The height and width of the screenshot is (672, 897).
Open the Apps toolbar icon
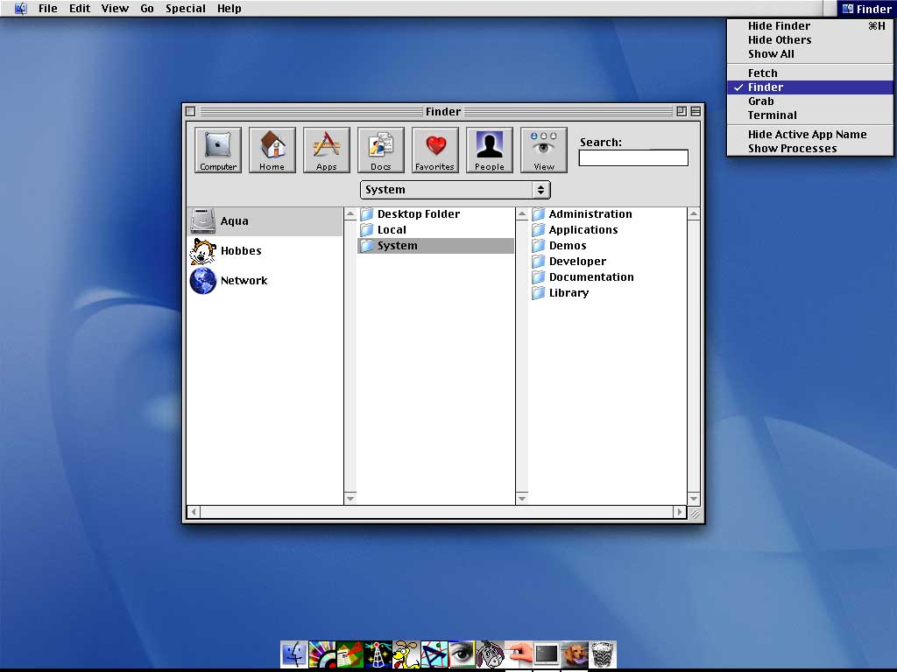pyautogui.click(x=326, y=150)
